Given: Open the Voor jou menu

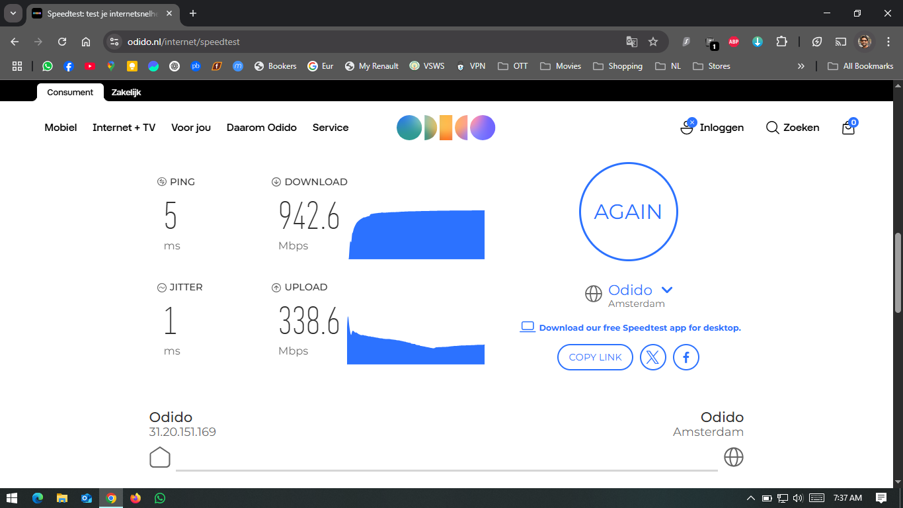Looking at the screenshot, I should point(191,128).
